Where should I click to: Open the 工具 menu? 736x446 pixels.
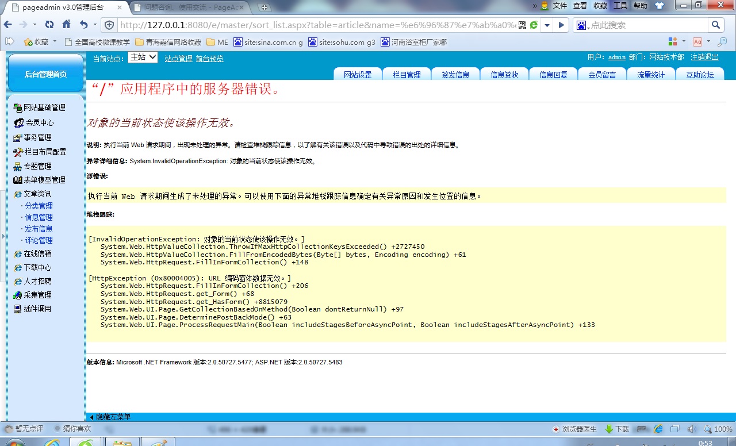(x=620, y=6)
